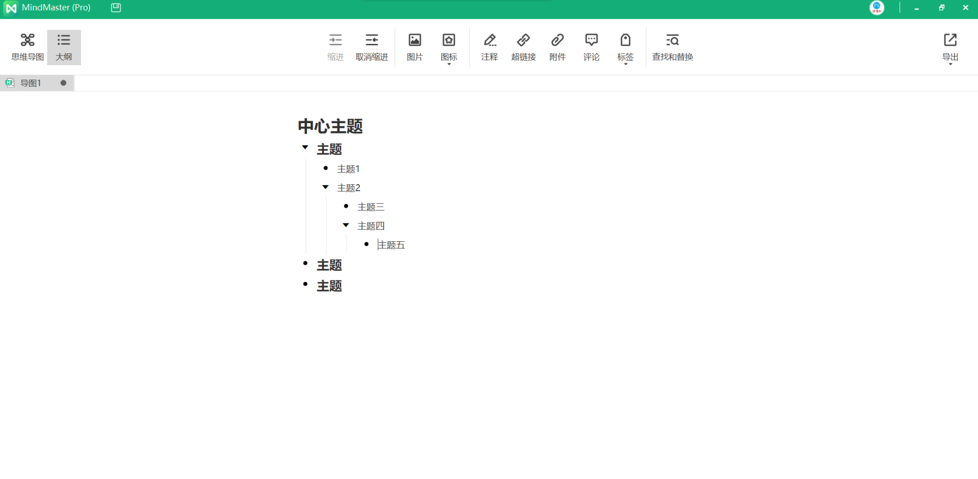Screen dimensions: 978x479
Task: Attach a file using 附件 icon
Action: click(x=557, y=47)
